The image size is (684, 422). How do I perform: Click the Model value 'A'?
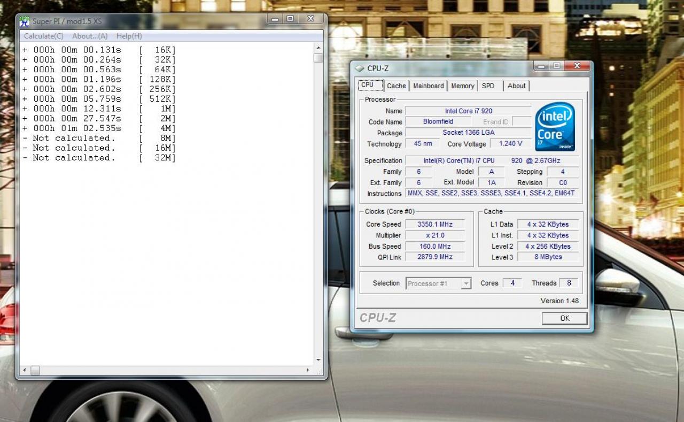(492, 172)
